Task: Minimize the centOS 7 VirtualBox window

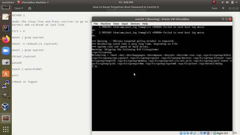Action: [223, 19]
